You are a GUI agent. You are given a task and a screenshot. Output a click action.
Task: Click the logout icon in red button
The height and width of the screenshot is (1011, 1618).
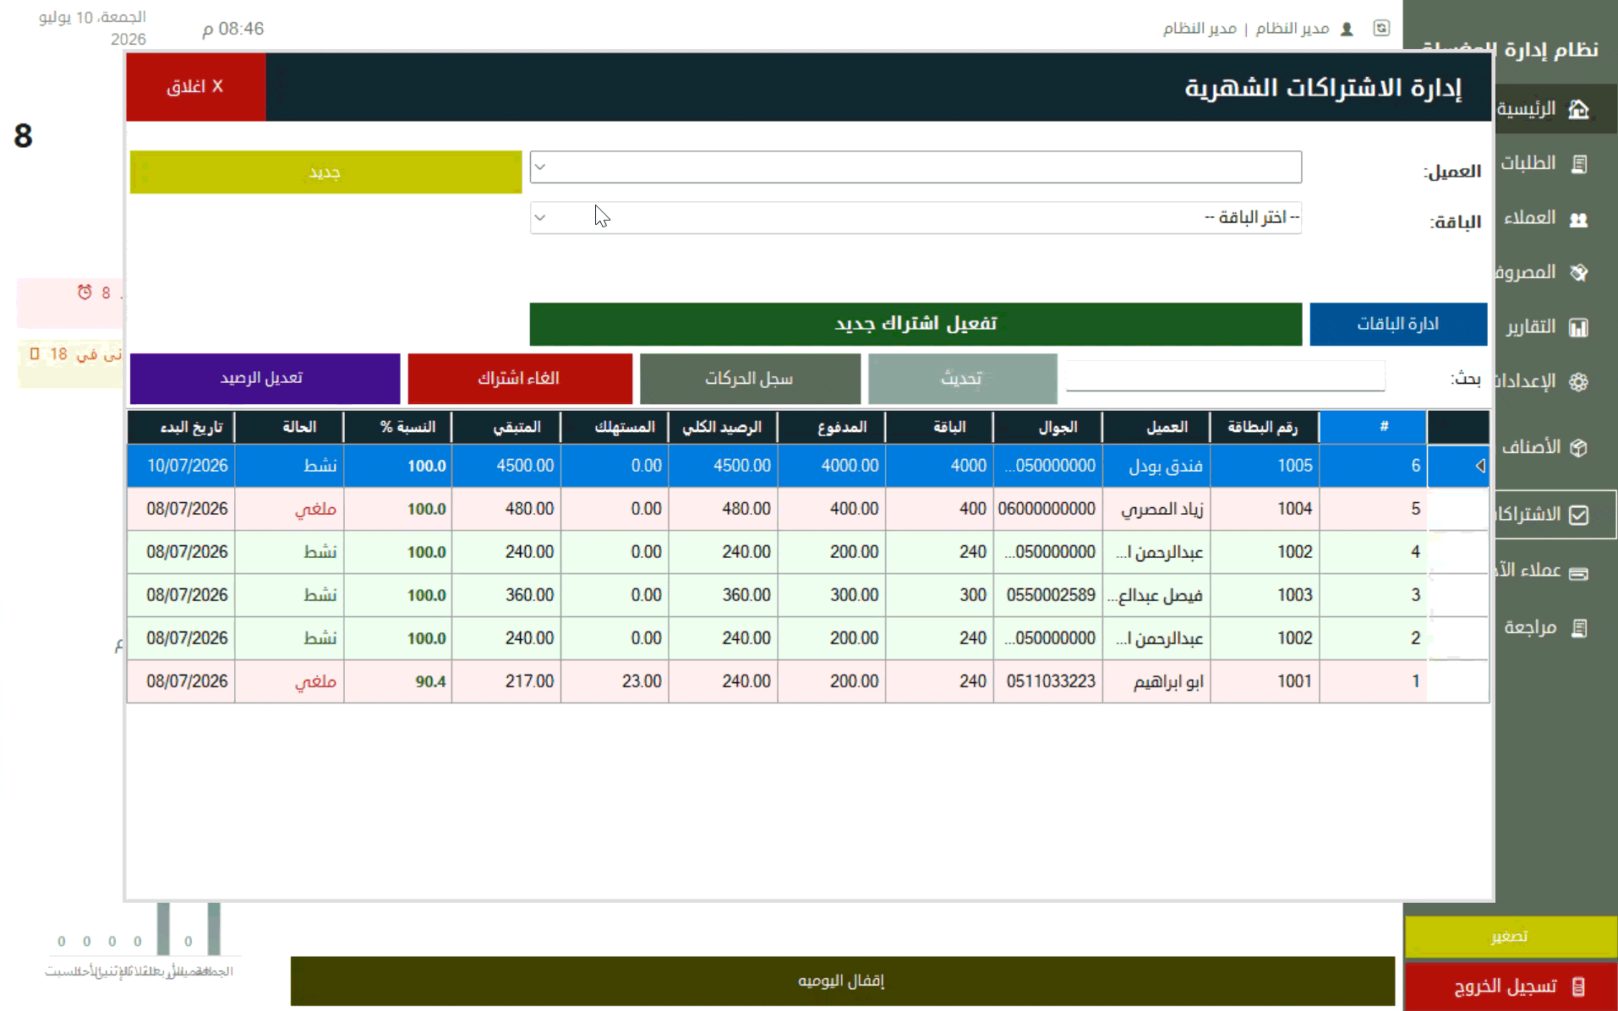pyautogui.click(x=1578, y=986)
